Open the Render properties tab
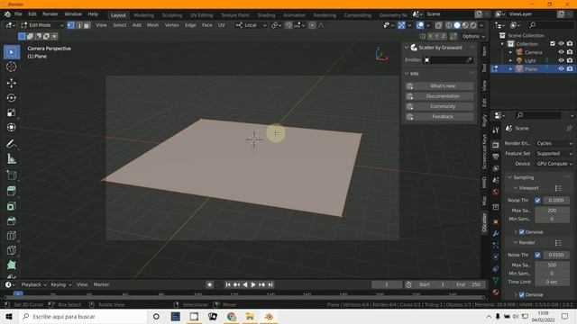 click(x=496, y=145)
